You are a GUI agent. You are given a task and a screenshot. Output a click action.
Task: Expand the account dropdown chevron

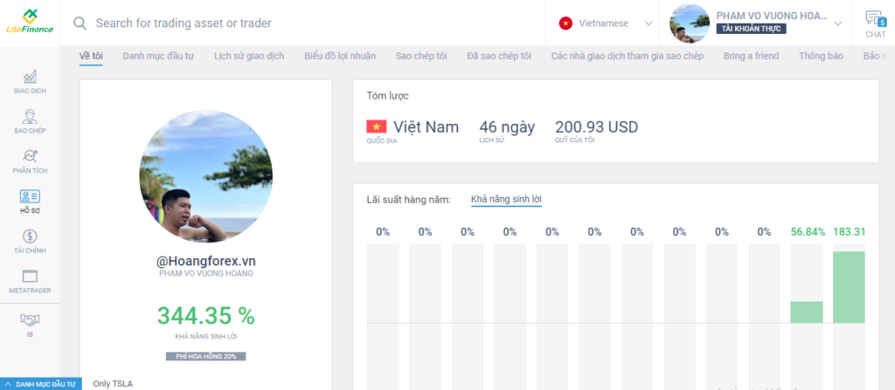tap(837, 24)
